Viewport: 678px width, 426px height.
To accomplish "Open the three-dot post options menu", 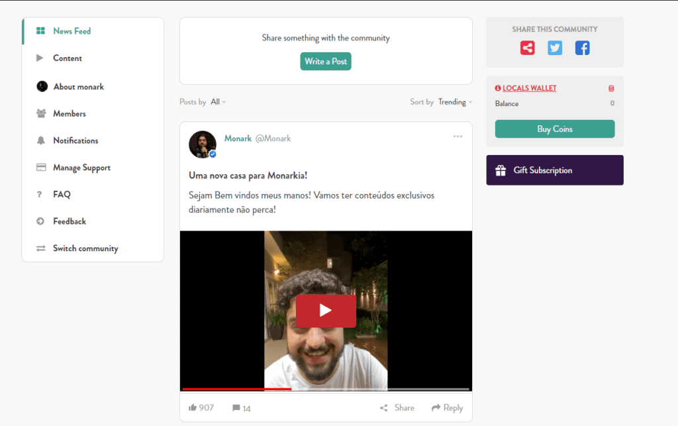I will (458, 136).
